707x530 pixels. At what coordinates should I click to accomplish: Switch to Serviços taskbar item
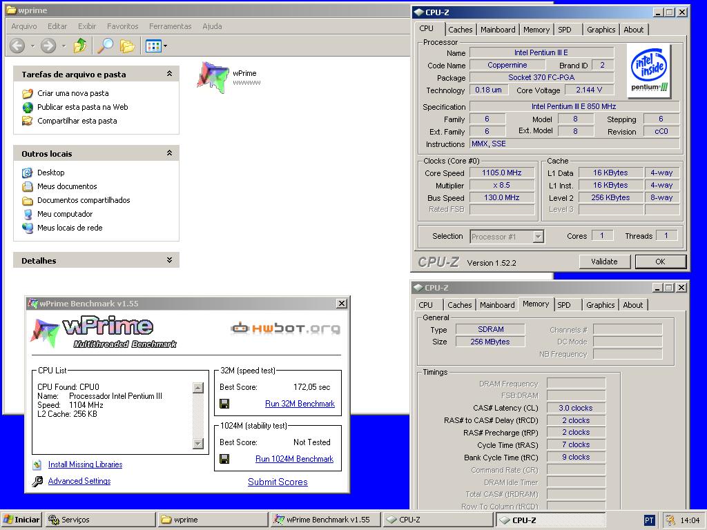(100, 520)
